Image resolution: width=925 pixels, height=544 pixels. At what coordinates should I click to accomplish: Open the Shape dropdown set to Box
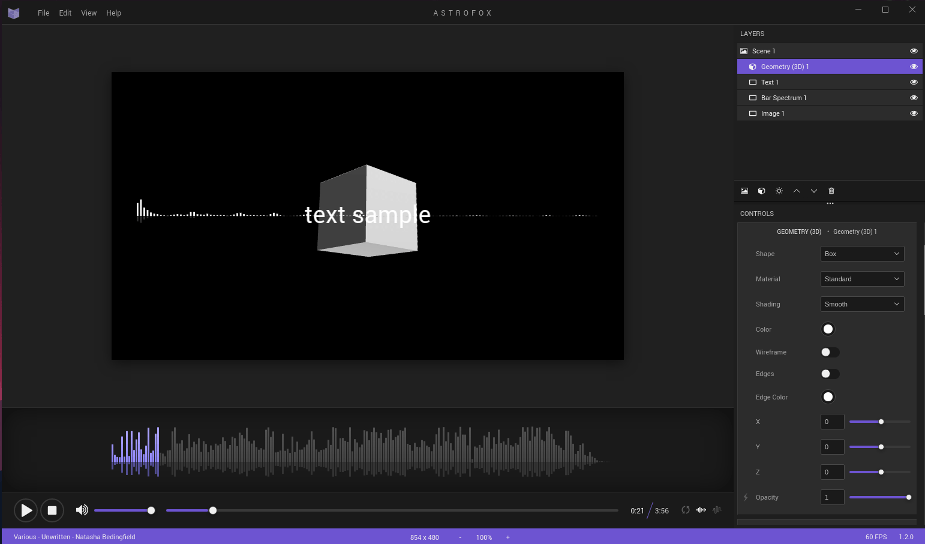pos(862,254)
